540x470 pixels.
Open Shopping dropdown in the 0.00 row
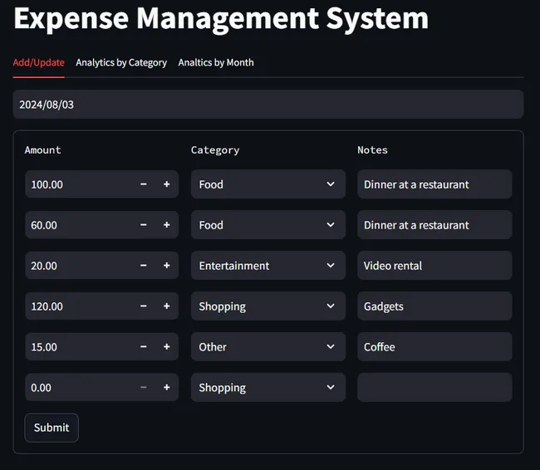pyautogui.click(x=268, y=387)
